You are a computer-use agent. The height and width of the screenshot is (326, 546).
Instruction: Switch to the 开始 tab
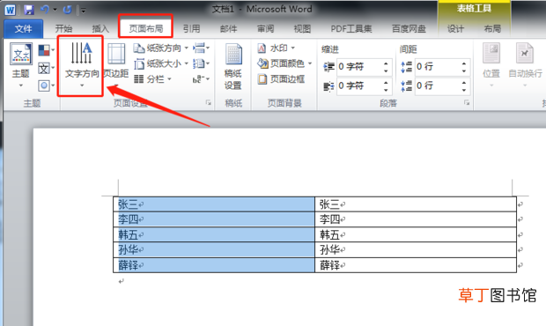point(63,29)
